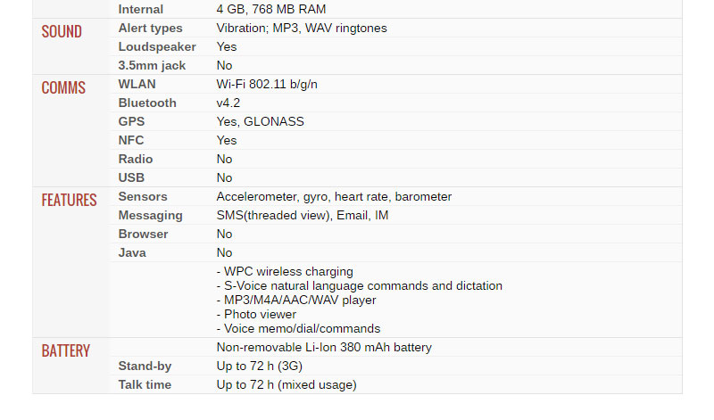Open the Bluetooth glossary link
Viewport: 714px width, 420px height.
point(147,103)
